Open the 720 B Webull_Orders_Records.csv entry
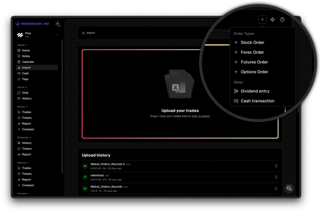 click(180, 188)
